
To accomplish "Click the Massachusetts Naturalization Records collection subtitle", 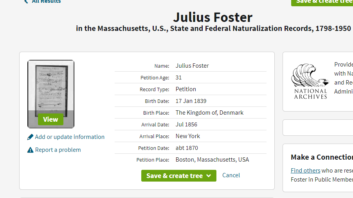I will [213, 29].
